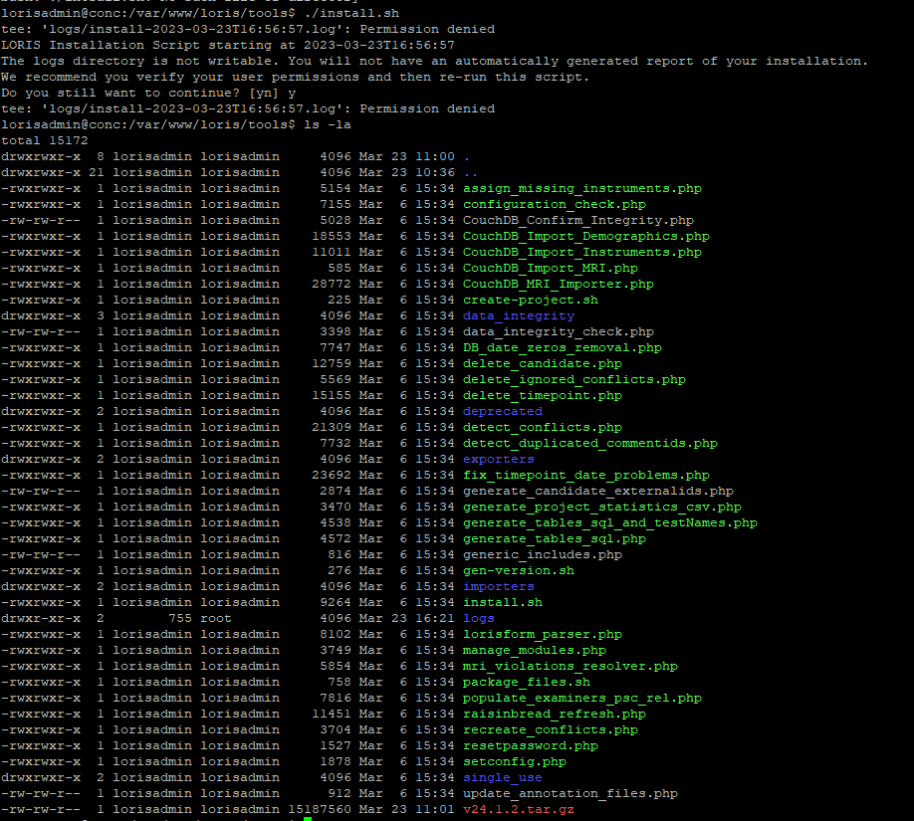Click recreate_conflicts.php
The height and width of the screenshot is (821, 914).
coord(551,730)
